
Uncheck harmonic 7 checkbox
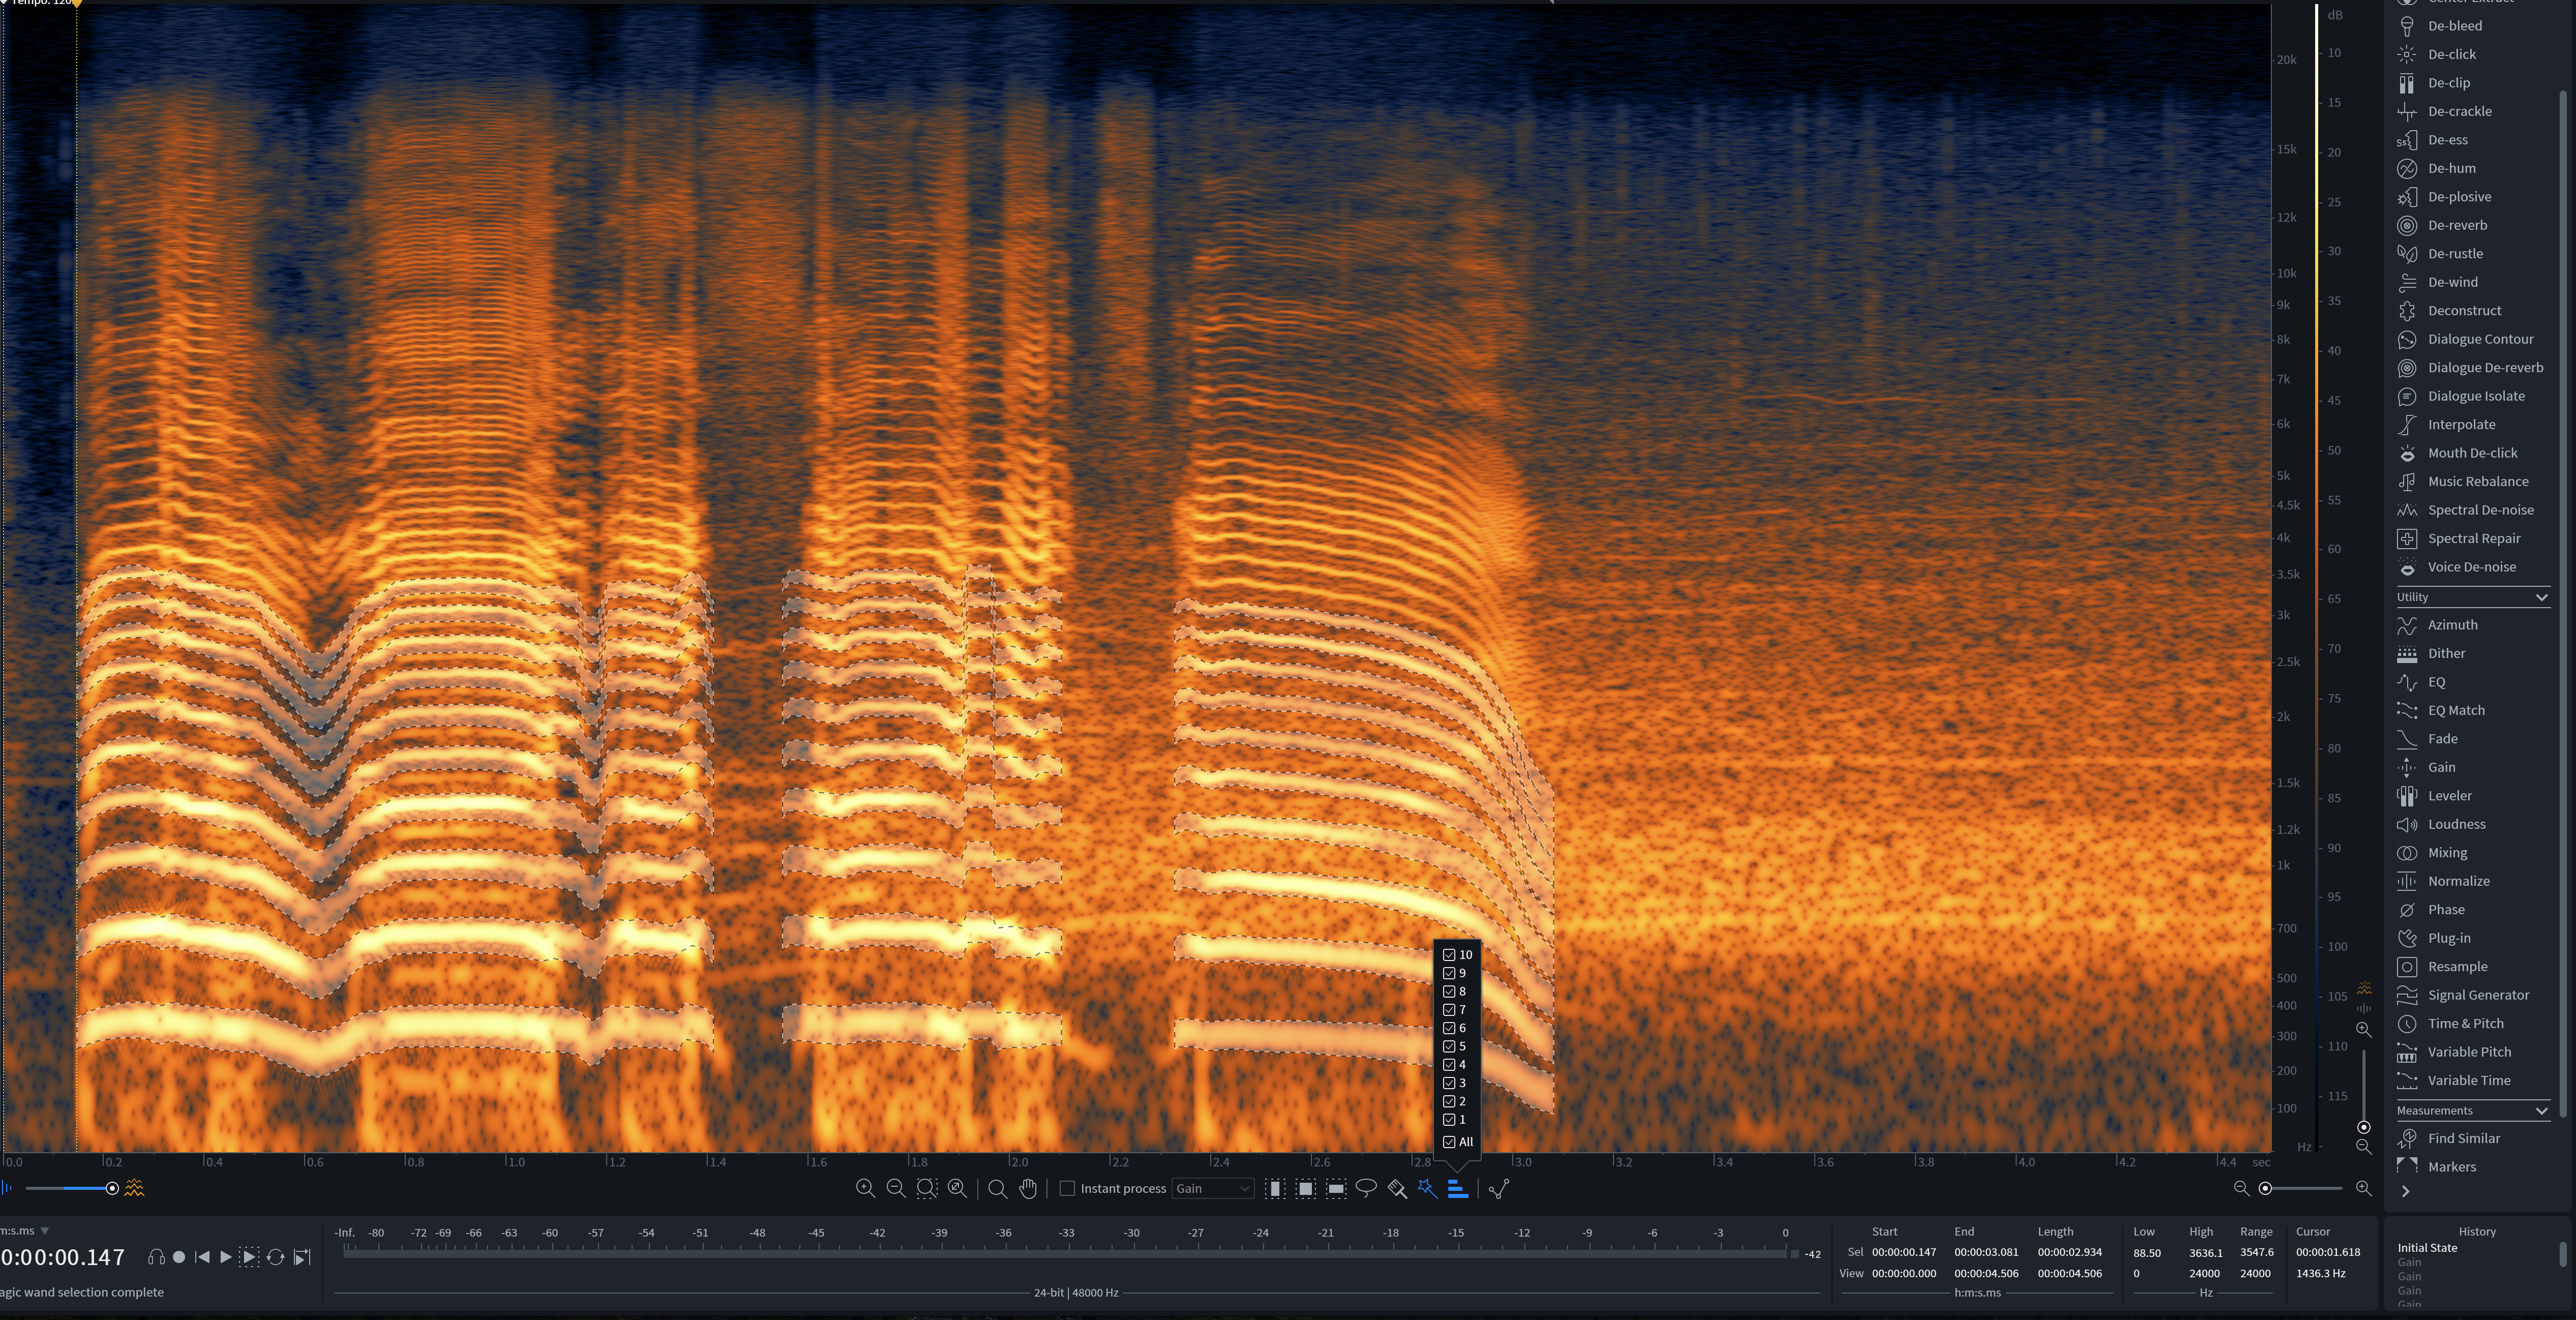click(x=1449, y=1010)
